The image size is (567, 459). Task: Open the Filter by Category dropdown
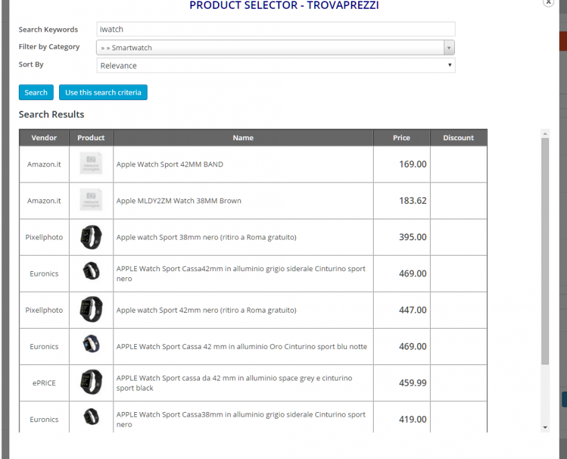(276, 48)
